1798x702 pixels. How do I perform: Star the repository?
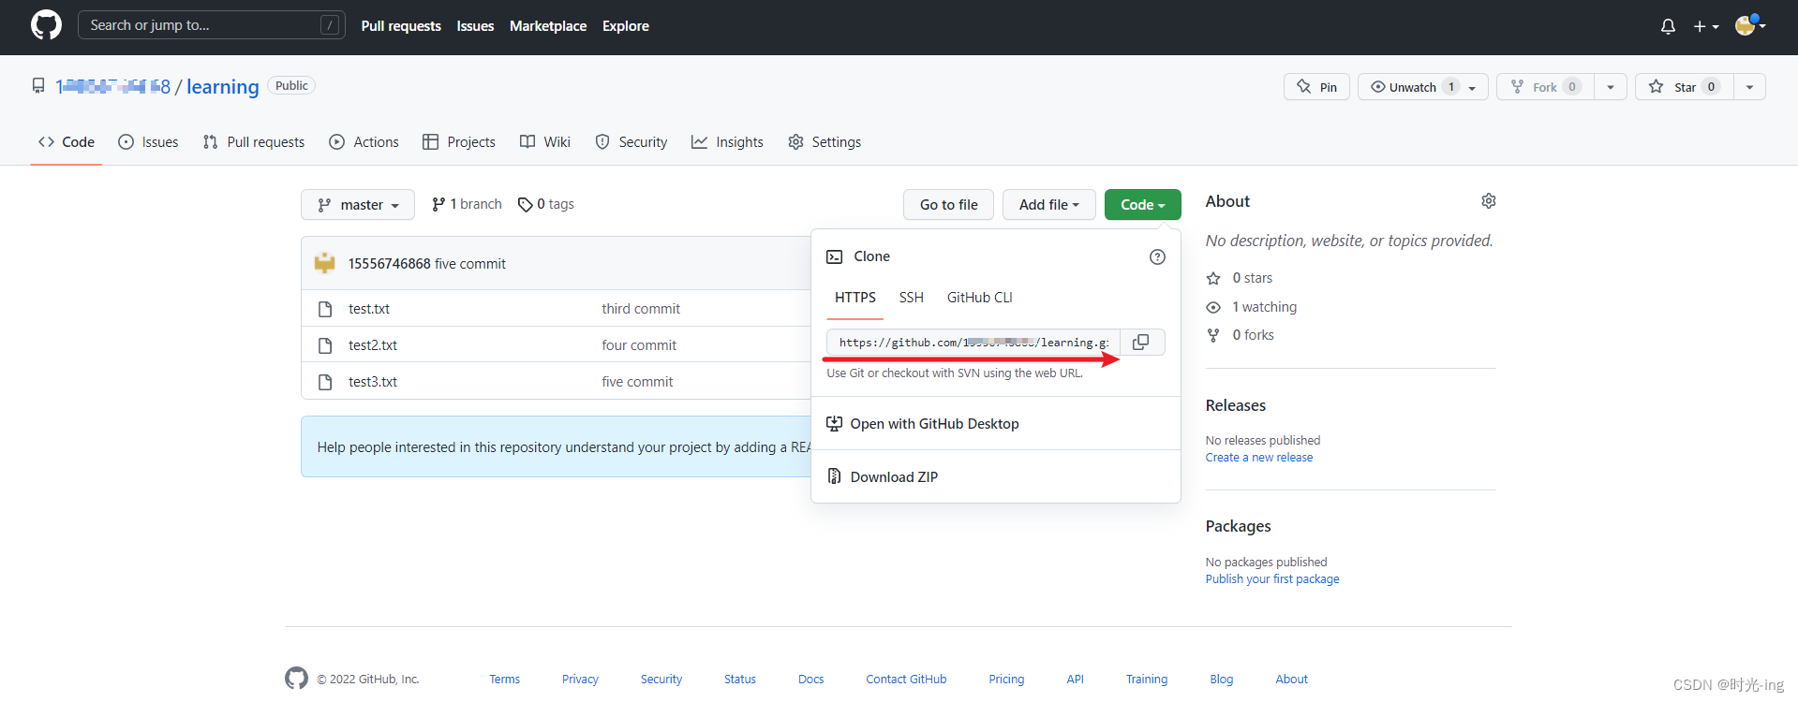1684,87
